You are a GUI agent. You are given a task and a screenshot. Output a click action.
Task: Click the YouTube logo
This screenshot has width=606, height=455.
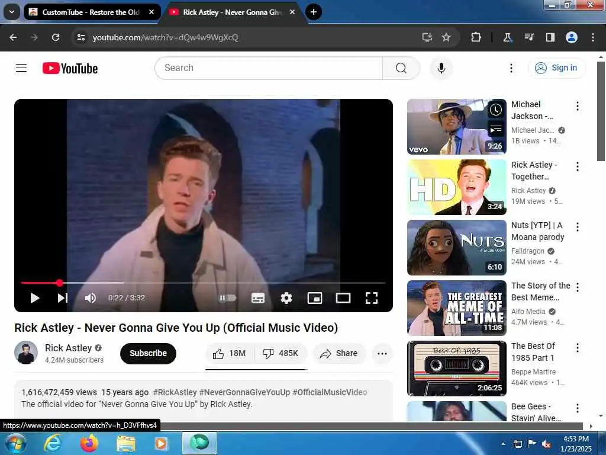[70, 69]
